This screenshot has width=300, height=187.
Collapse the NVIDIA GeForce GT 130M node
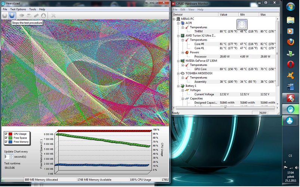tap(178, 60)
